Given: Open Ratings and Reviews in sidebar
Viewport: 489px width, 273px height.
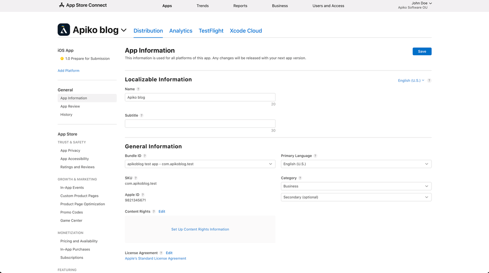Looking at the screenshot, I should click(77, 167).
